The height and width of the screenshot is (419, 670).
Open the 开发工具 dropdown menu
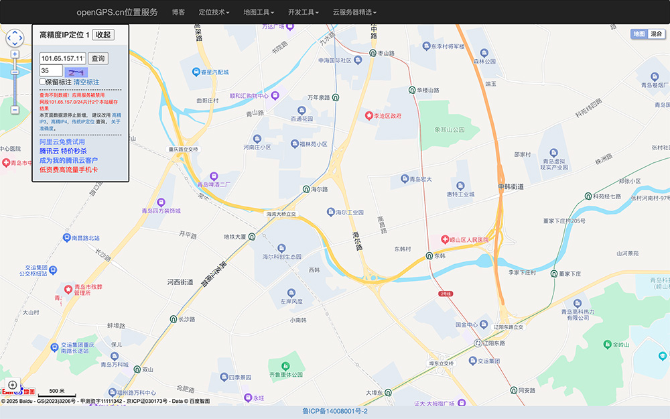[x=304, y=12]
